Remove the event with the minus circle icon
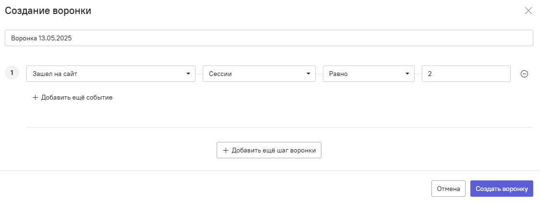540x203 pixels. [524, 74]
